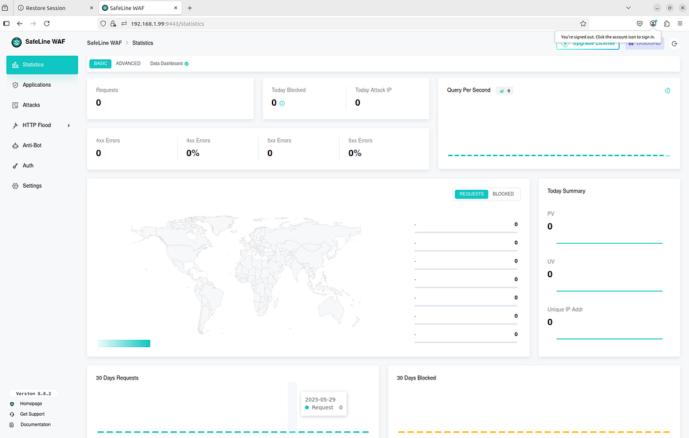
Task: Open the Statistics sidebar item
Action: pos(42,65)
